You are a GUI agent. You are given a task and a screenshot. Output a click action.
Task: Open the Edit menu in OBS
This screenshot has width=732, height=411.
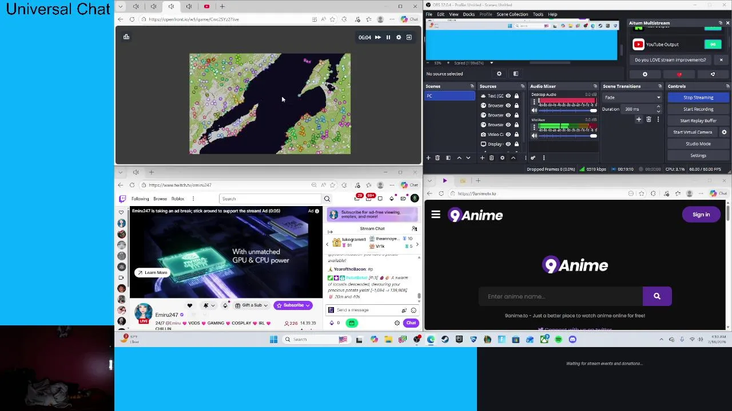tap(441, 14)
